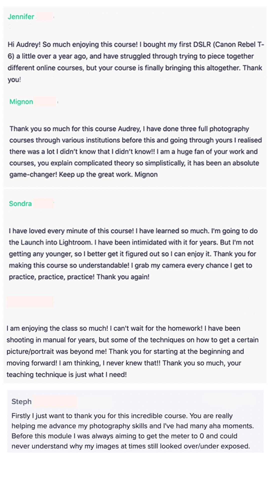Click Mignon's comment beginning 'Thank you so much'

(136, 152)
